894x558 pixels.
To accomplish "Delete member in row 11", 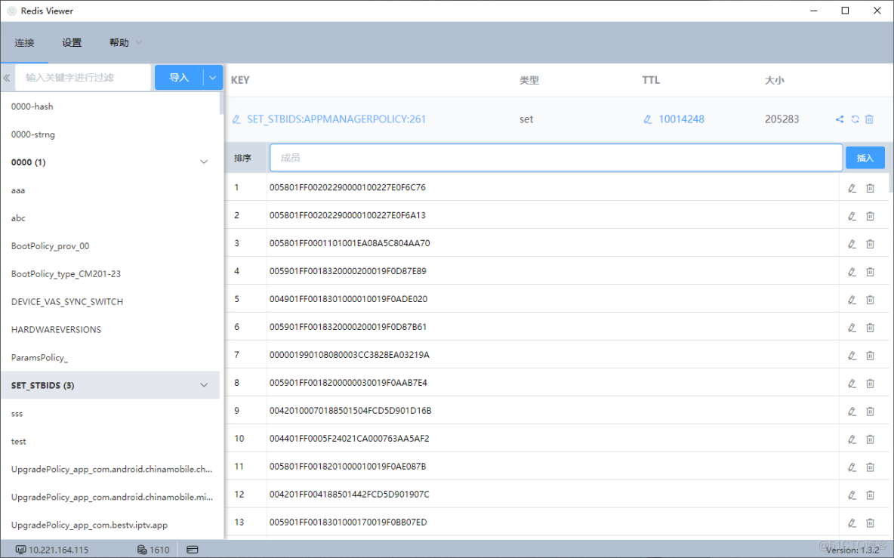I will pos(870,467).
